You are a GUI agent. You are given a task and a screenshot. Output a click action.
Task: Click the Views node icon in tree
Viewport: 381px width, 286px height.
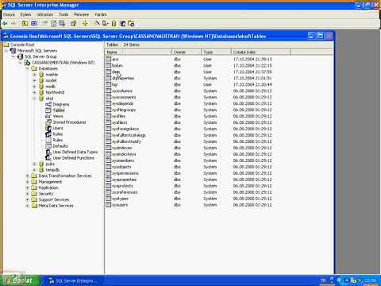click(x=48, y=116)
